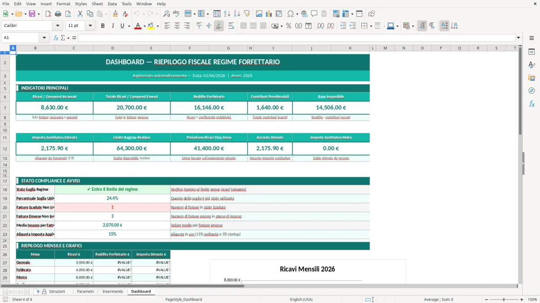Click Clone Formatting paintbrush
Image resolution: width=540 pixels, height=303 pixels.
click(x=116, y=14)
